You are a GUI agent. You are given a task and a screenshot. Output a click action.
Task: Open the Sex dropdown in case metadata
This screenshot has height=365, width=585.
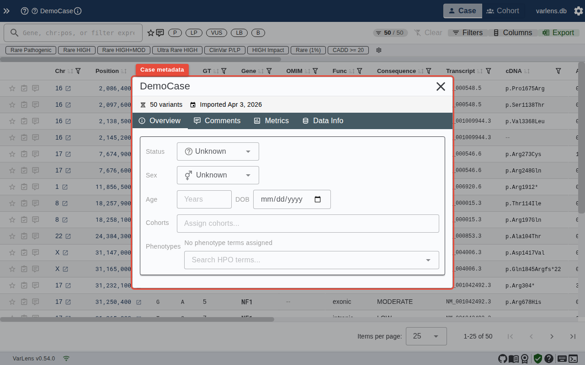[218, 175]
